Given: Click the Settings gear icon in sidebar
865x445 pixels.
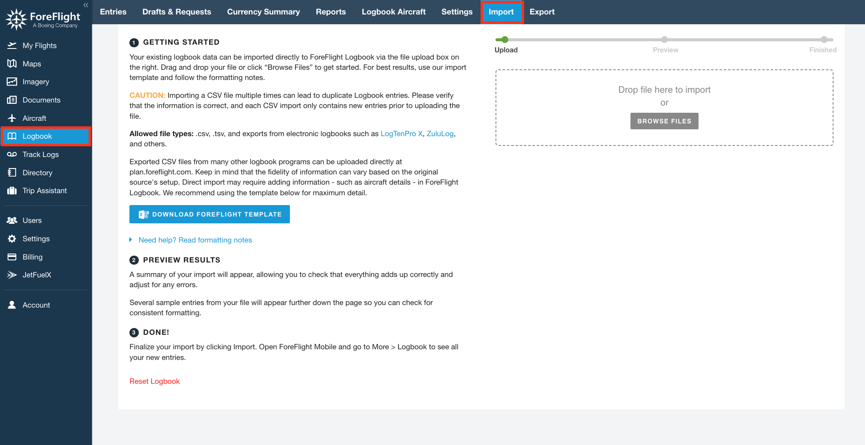Looking at the screenshot, I should coord(12,239).
